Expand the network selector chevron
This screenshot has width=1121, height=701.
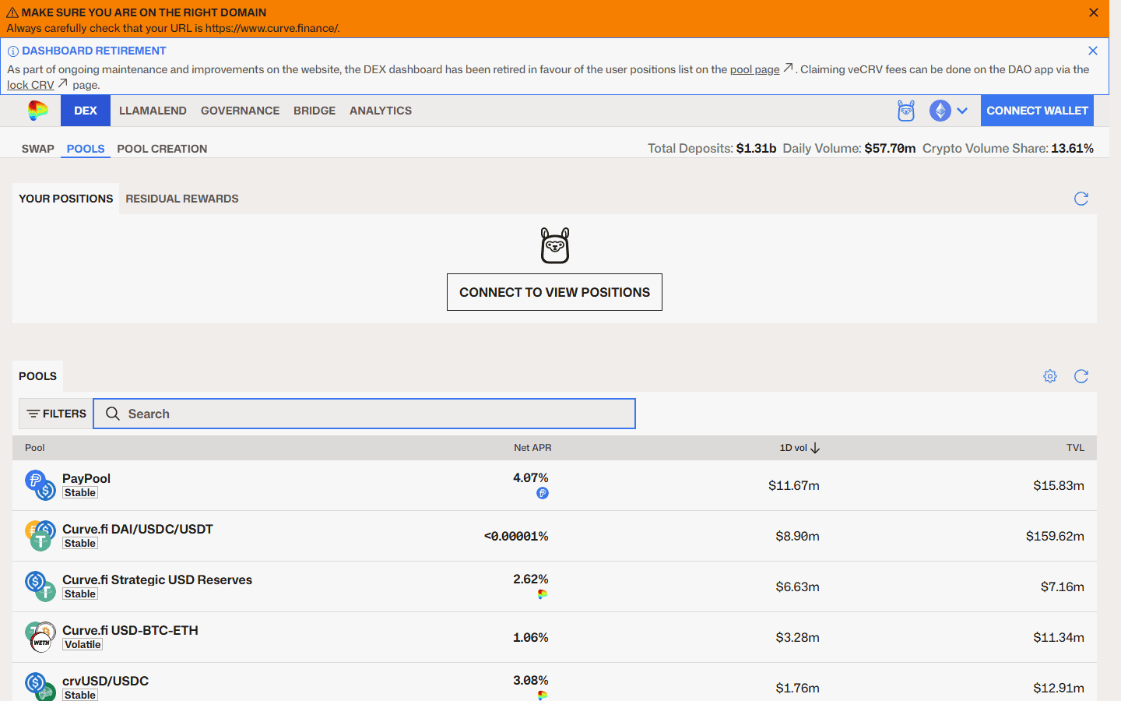tap(962, 111)
